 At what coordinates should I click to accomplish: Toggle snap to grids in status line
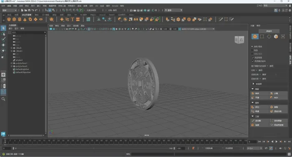[64, 10]
